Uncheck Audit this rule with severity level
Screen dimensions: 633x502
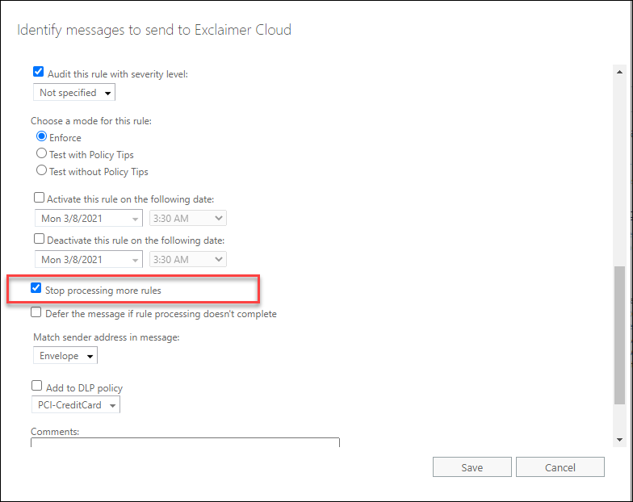pyautogui.click(x=39, y=73)
